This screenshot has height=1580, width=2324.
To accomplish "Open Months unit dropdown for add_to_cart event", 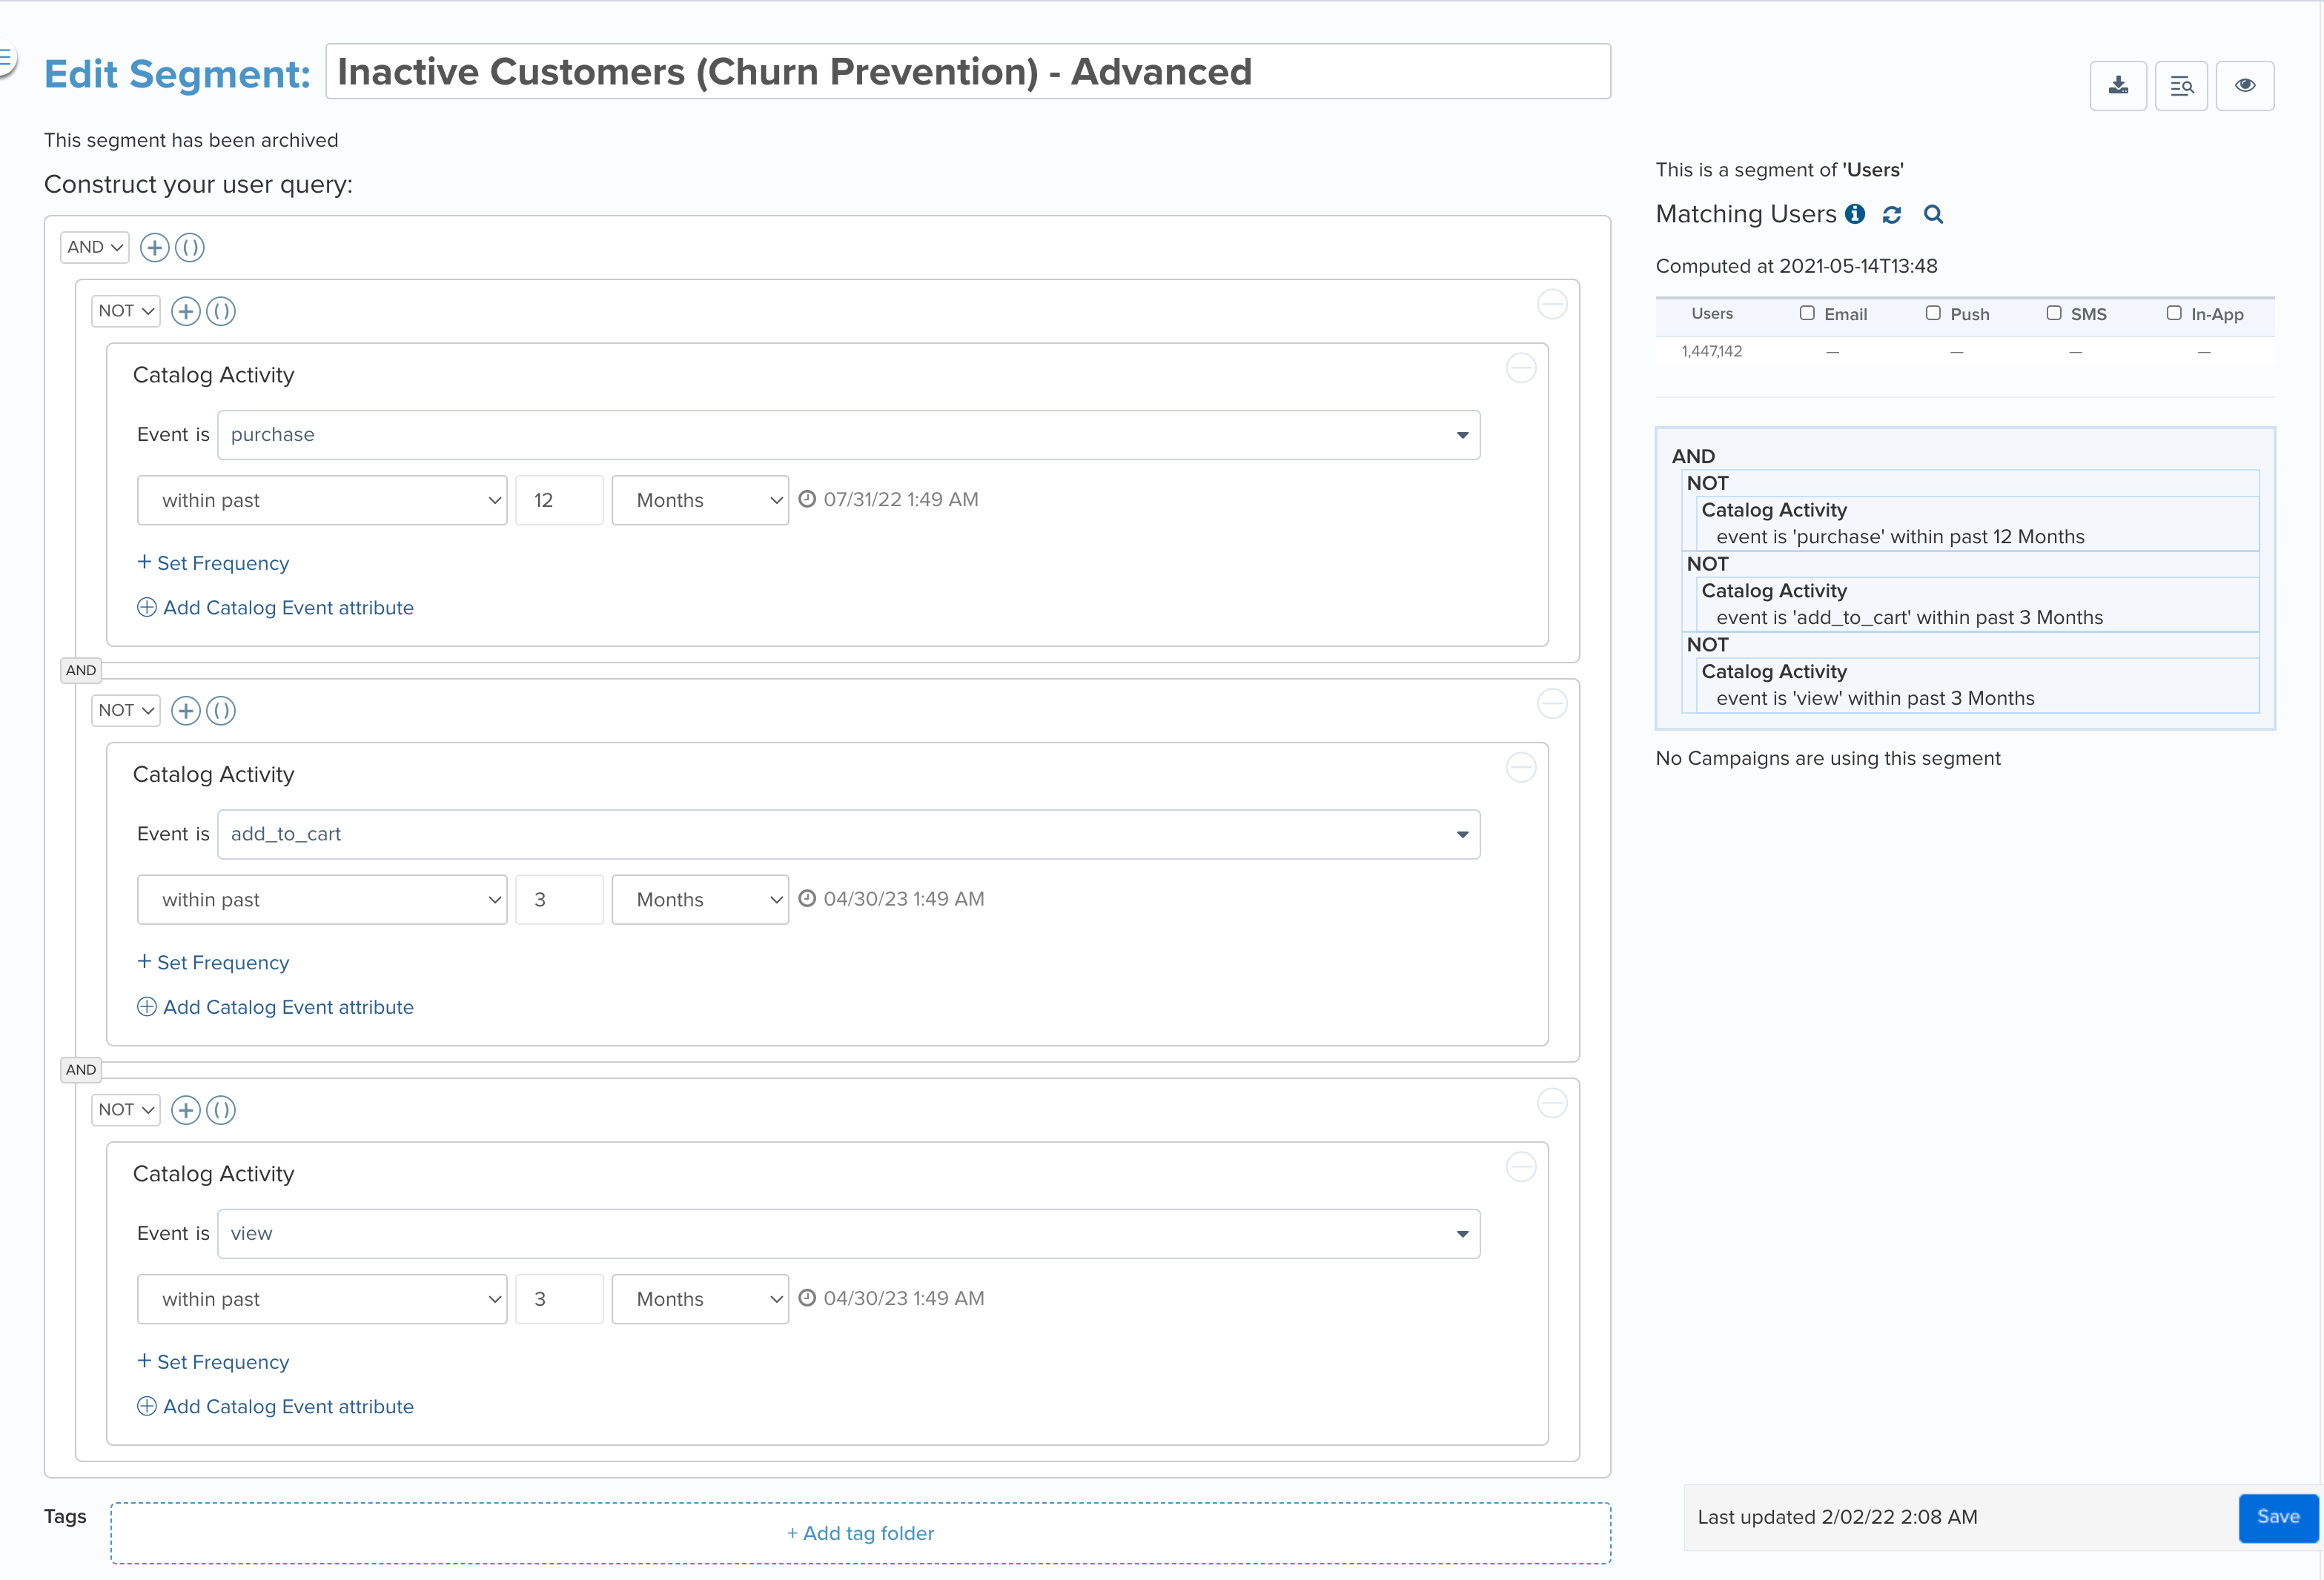I will (x=700, y=900).
